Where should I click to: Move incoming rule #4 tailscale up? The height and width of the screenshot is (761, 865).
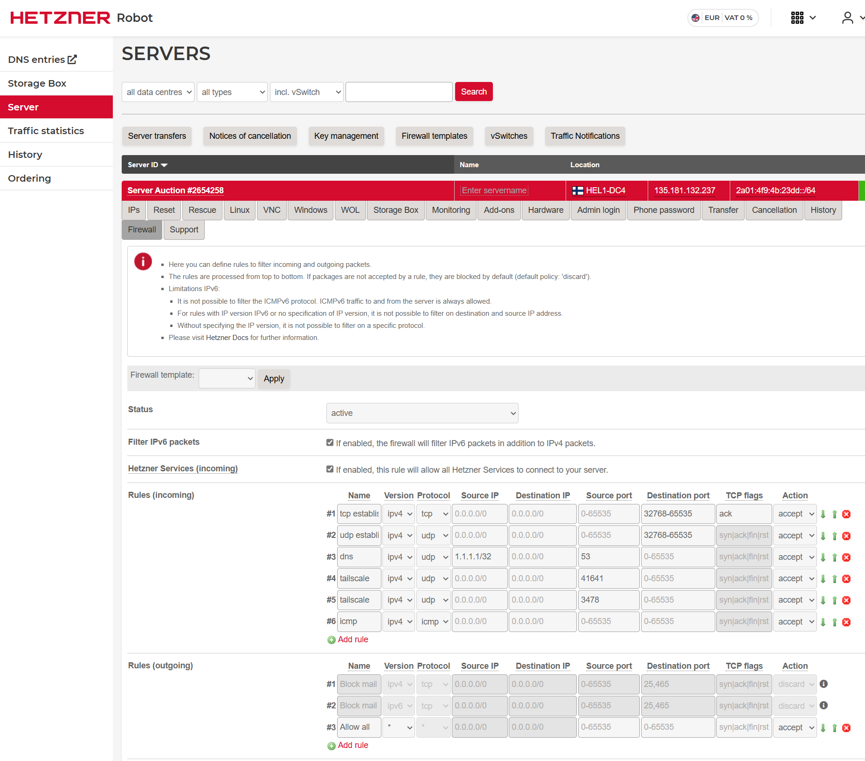pyautogui.click(x=835, y=579)
